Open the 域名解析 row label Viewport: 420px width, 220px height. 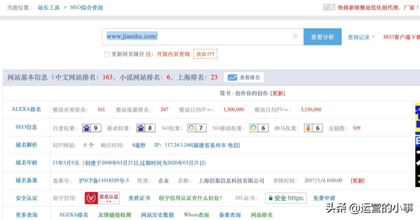click(x=26, y=145)
